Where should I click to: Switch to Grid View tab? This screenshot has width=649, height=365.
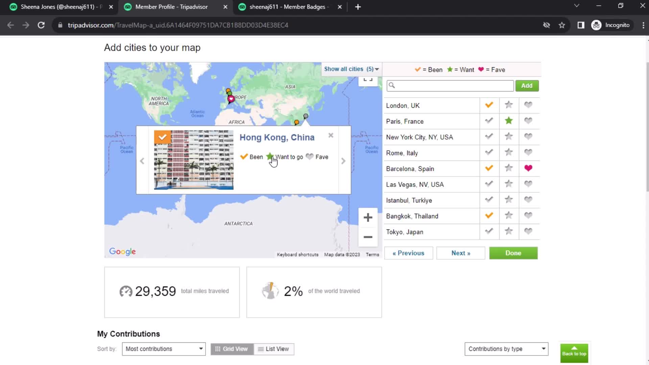pyautogui.click(x=231, y=348)
